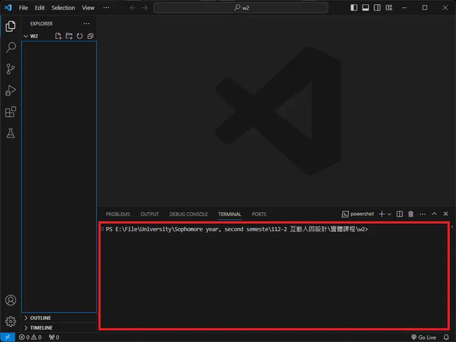Image resolution: width=456 pixels, height=342 pixels.
Task: Kill the terminal with trash icon
Action: pos(410,214)
